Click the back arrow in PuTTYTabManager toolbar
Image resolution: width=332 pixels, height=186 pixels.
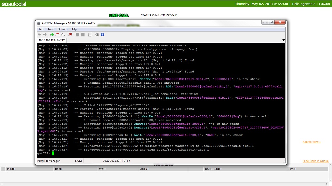coord(39,34)
